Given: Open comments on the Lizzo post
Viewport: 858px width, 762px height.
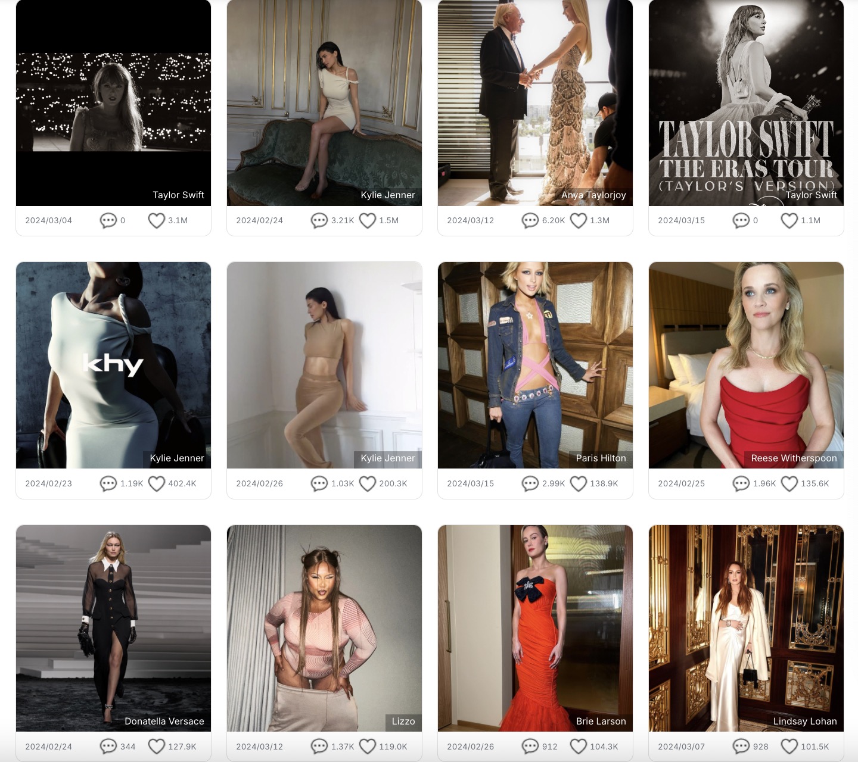Looking at the screenshot, I should pos(319,747).
